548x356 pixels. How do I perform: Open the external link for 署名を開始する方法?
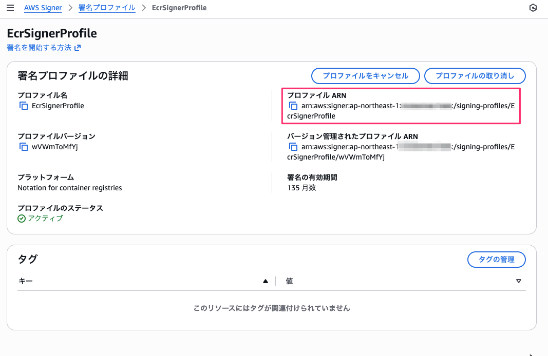(x=78, y=47)
